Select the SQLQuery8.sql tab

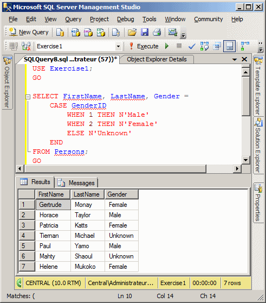point(70,59)
